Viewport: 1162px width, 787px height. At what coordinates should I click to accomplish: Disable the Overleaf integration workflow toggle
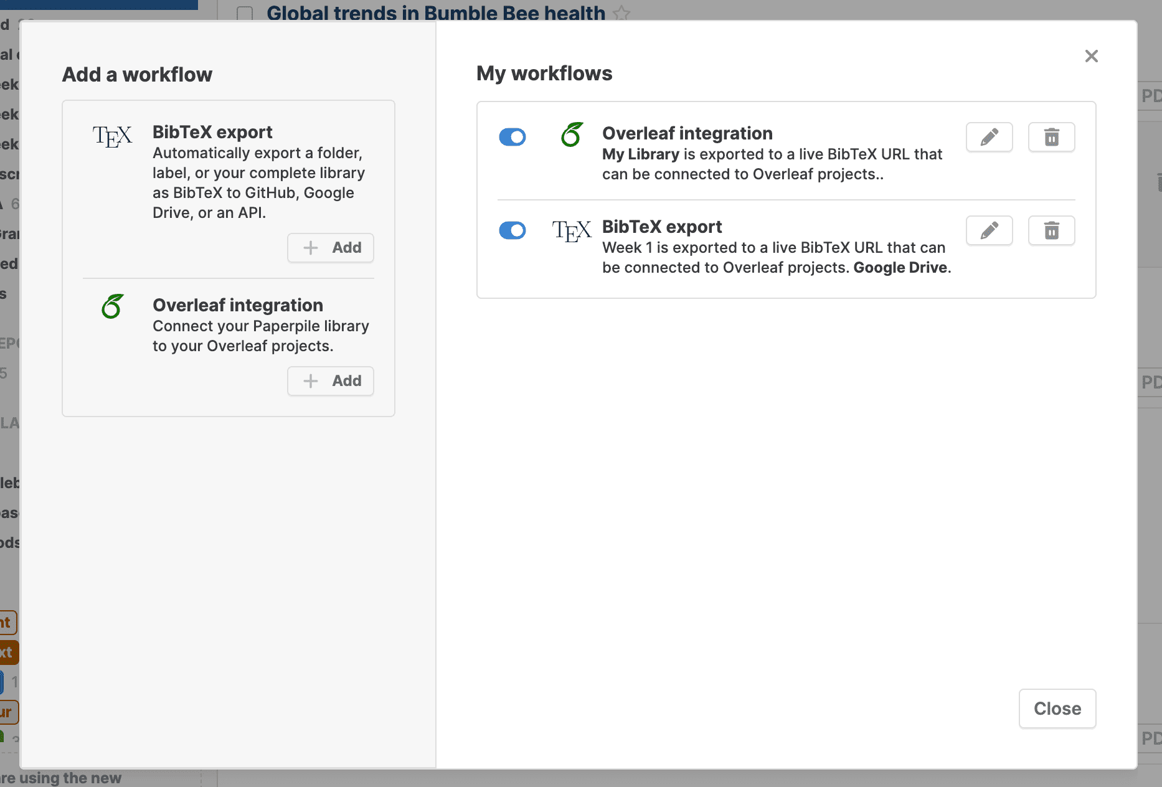pyautogui.click(x=513, y=137)
